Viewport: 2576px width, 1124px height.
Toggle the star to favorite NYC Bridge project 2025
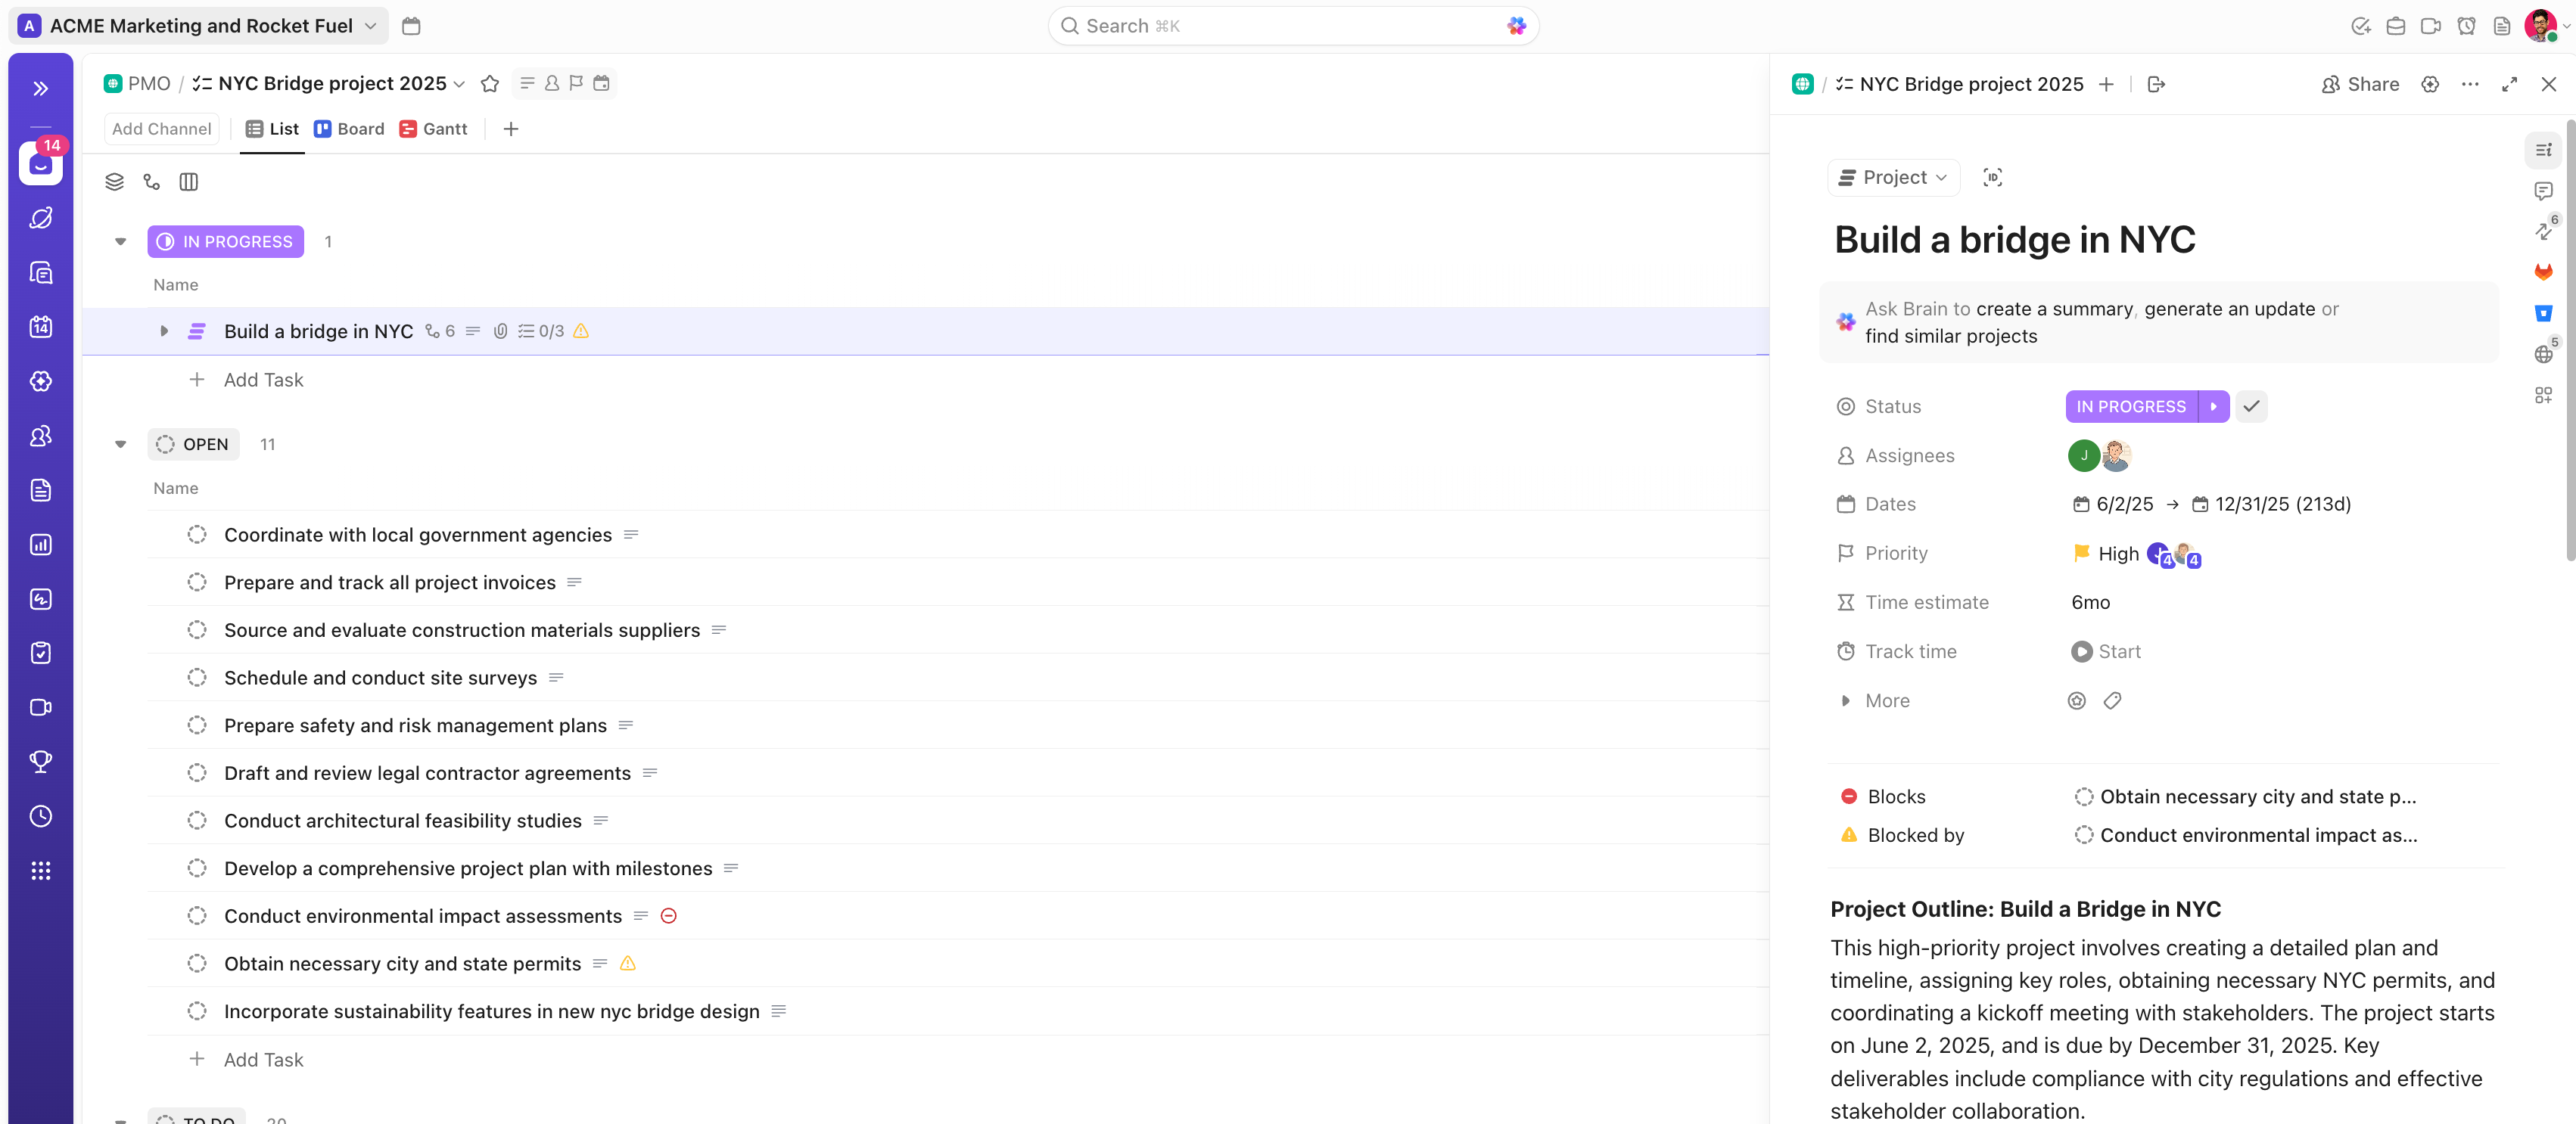coord(490,84)
